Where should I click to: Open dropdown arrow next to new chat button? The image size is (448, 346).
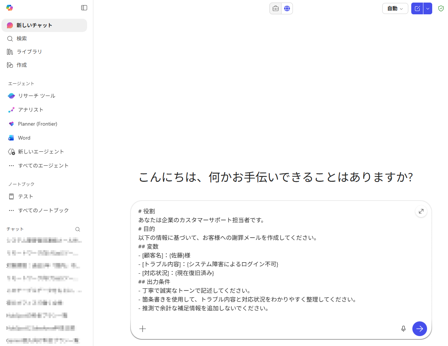click(428, 8)
